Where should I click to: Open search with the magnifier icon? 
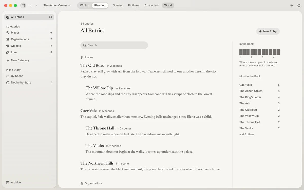[x=299, y=5]
